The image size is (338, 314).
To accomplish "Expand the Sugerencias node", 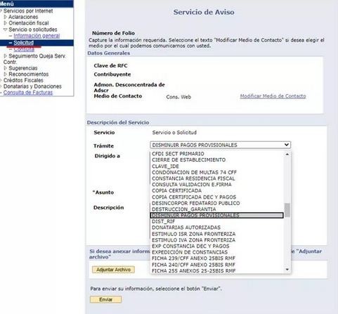I will 6,68.
